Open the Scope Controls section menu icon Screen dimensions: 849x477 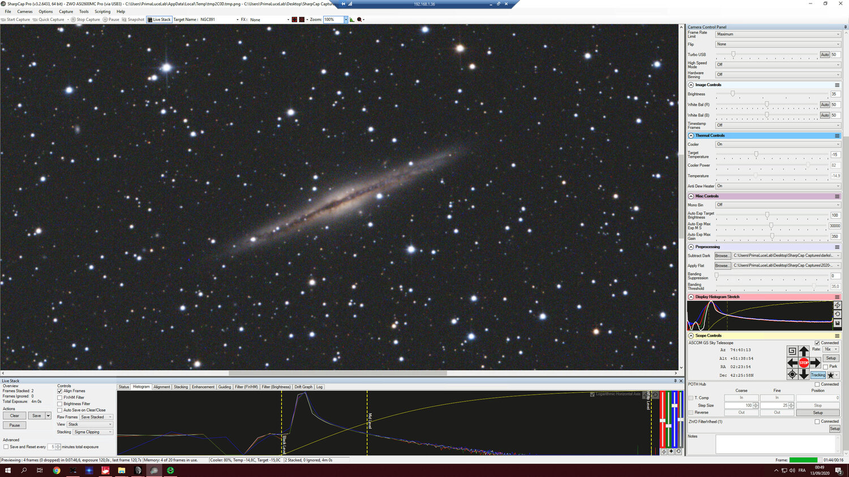click(x=837, y=336)
